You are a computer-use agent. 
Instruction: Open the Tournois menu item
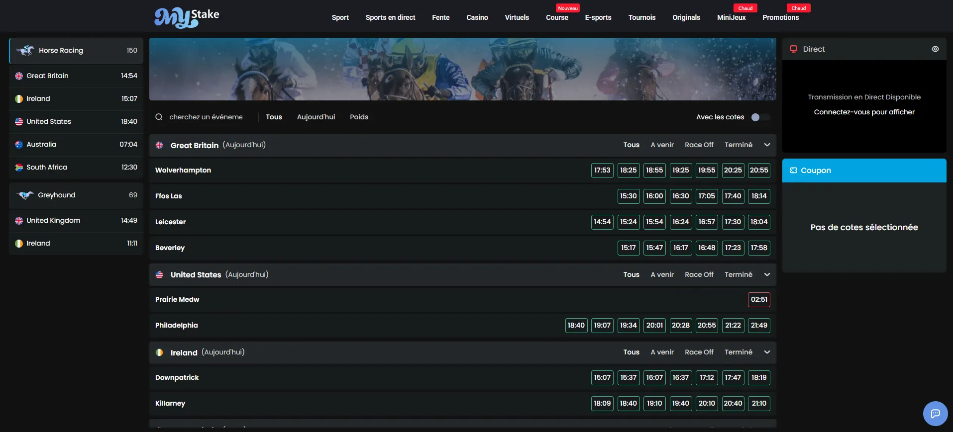click(x=642, y=17)
